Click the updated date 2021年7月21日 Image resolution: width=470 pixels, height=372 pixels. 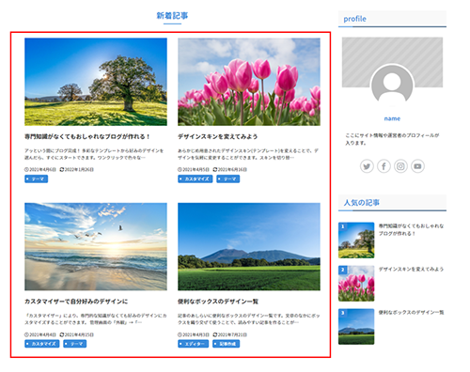click(x=232, y=334)
